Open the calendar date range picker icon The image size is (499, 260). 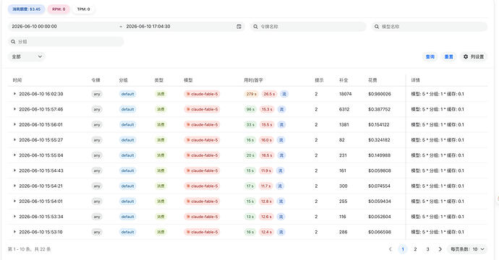[x=239, y=27]
